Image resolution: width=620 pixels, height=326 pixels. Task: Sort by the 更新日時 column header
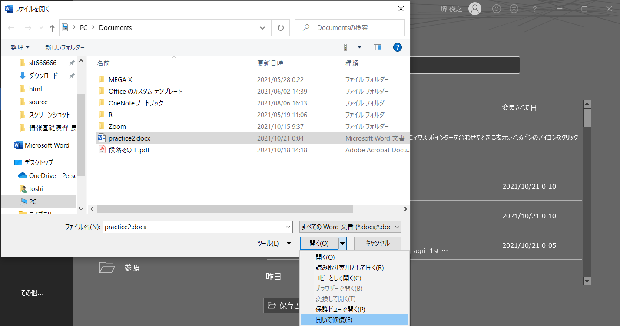(x=270, y=63)
